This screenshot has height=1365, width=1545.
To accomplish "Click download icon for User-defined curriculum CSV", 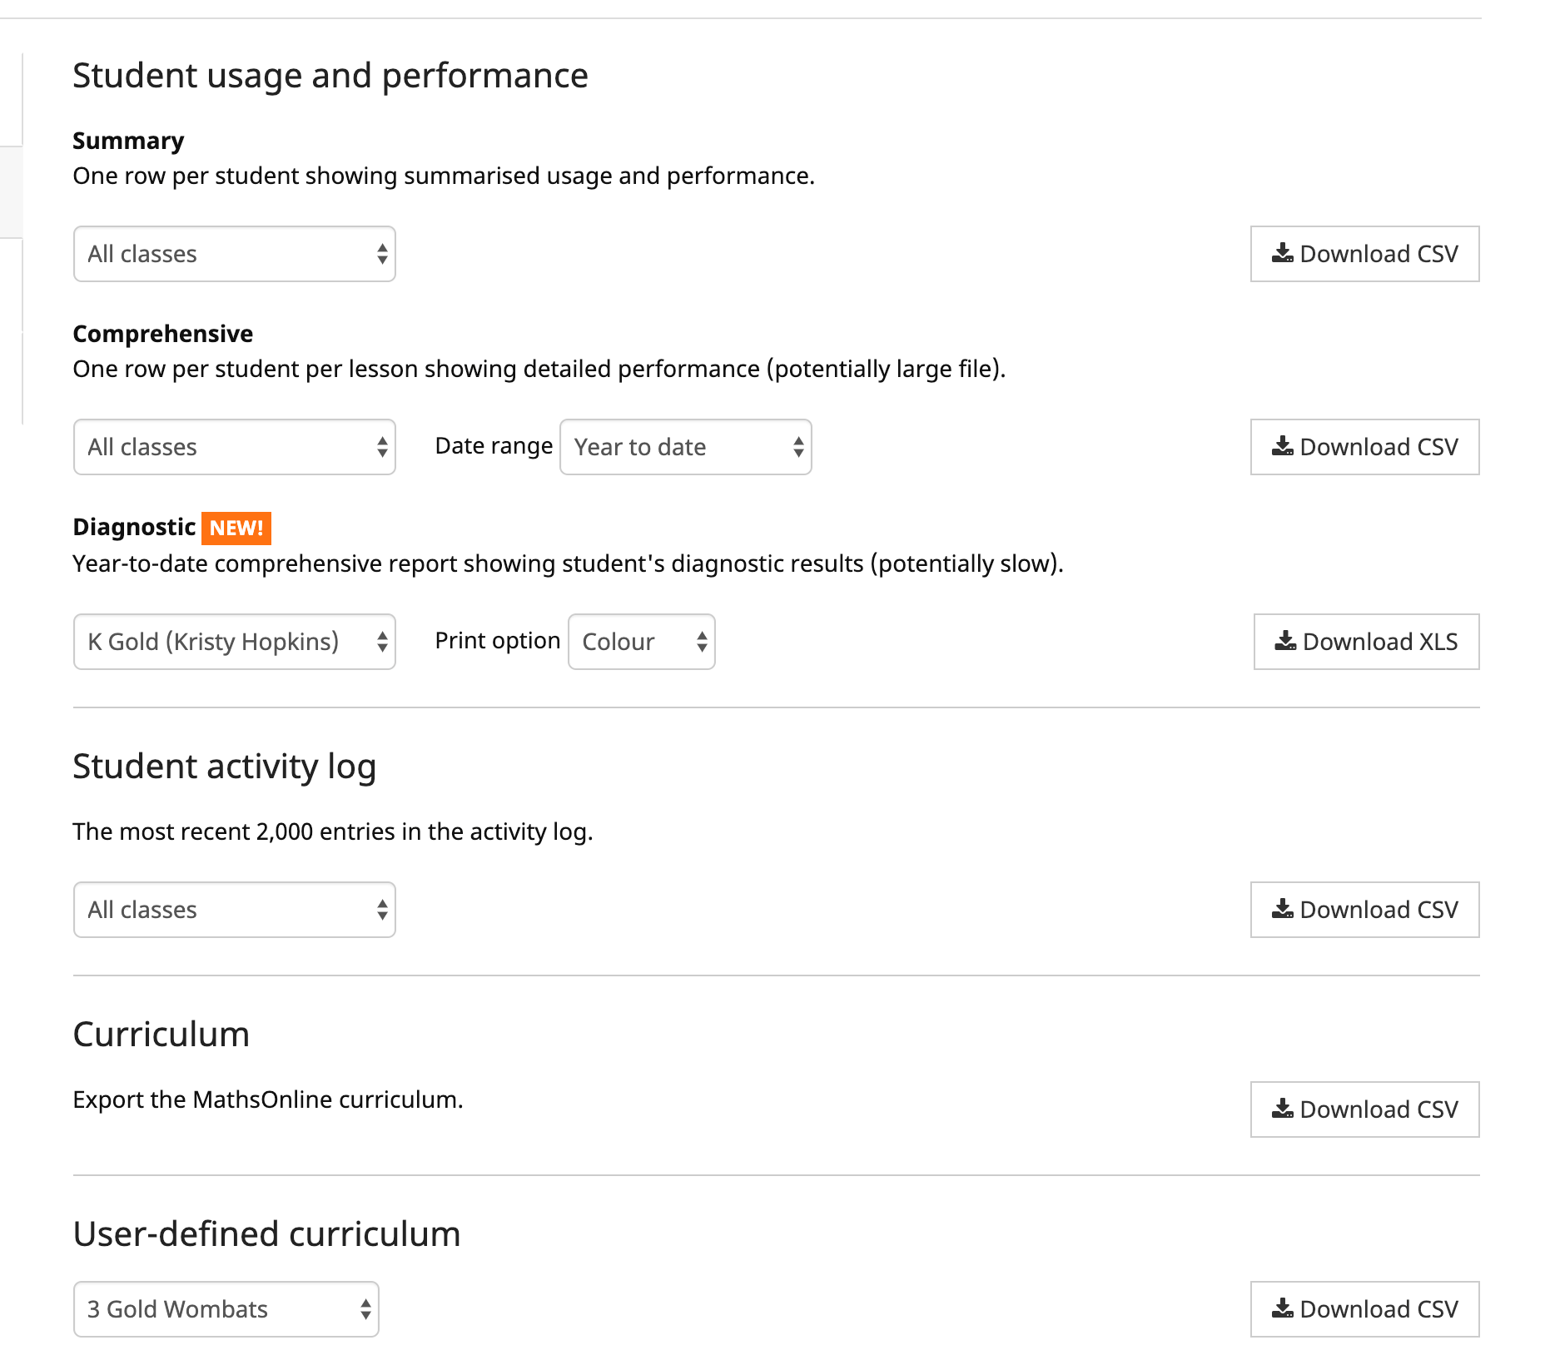I will coord(1283,1308).
